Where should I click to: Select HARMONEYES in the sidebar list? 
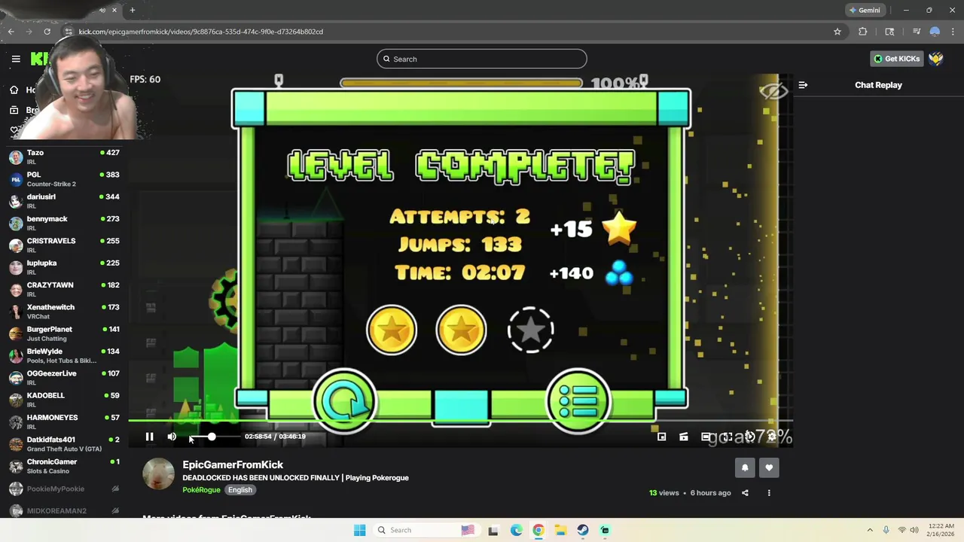(x=64, y=421)
